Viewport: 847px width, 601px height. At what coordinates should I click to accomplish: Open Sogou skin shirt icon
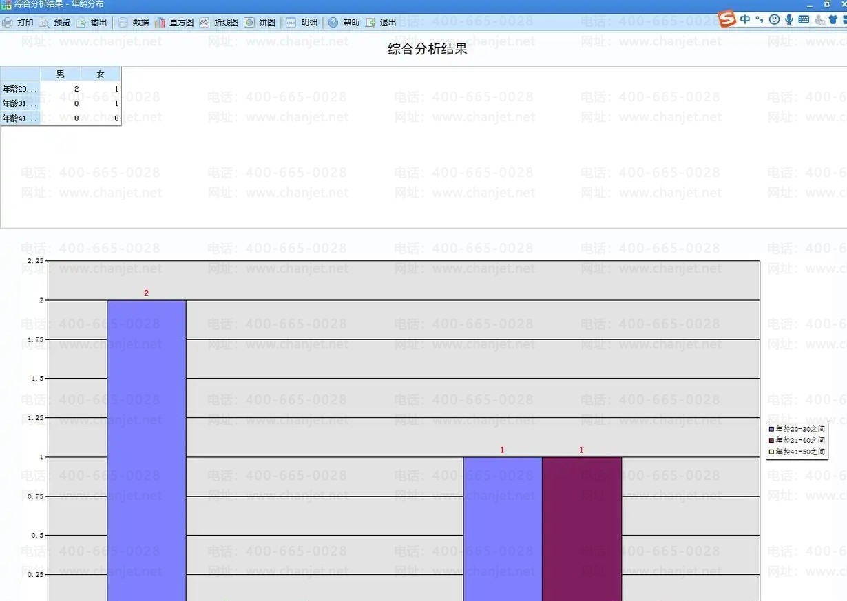click(x=833, y=19)
